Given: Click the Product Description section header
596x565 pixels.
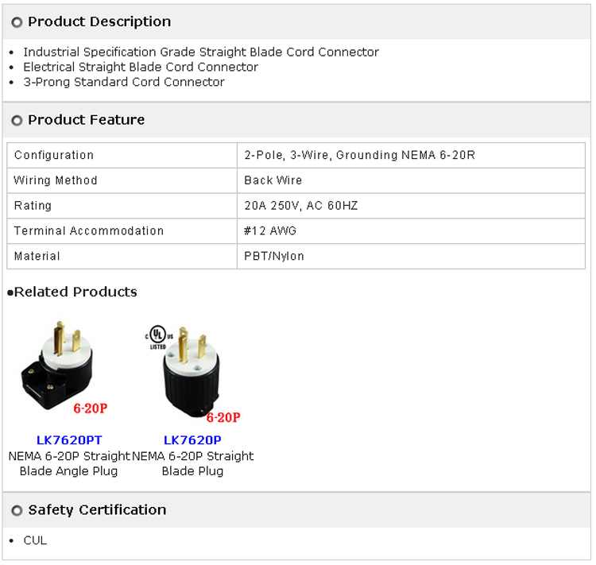Looking at the screenshot, I should coord(99,22).
